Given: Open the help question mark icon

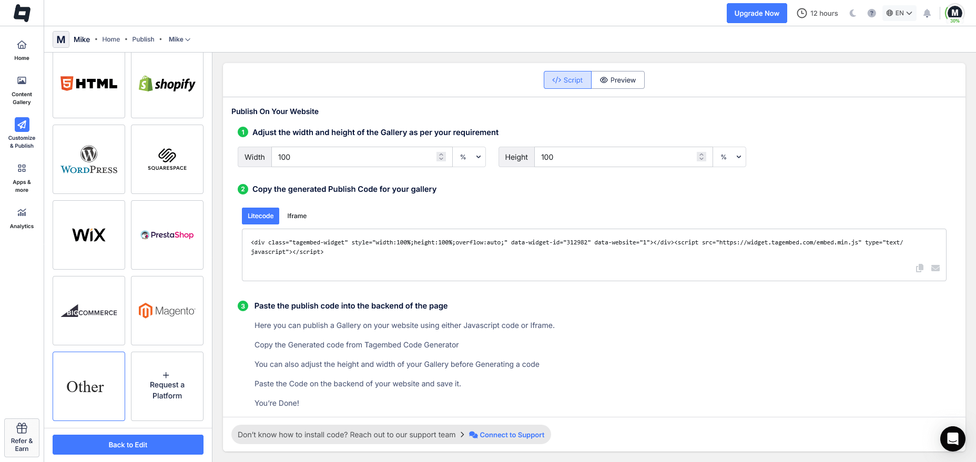Looking at the screenshot, I should [x=871, y=13].
